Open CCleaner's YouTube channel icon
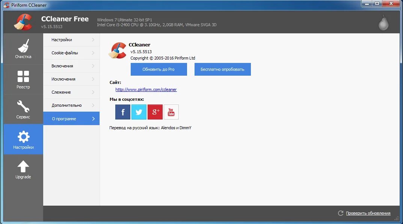Image resolution: width=403 pixels, height=224 pixels. (x=171, y=112)
